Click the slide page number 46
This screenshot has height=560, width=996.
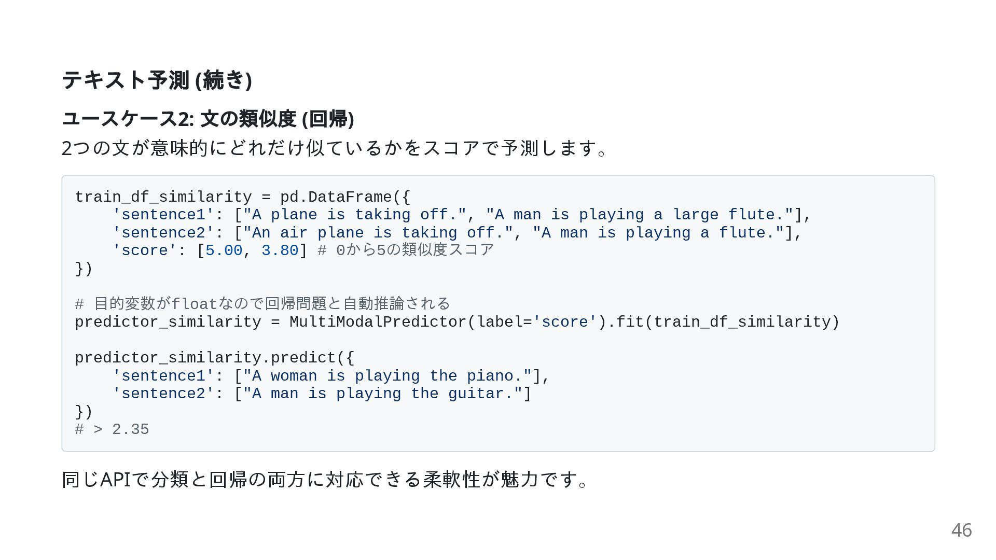pyautogui.click(x=961, y=530)
